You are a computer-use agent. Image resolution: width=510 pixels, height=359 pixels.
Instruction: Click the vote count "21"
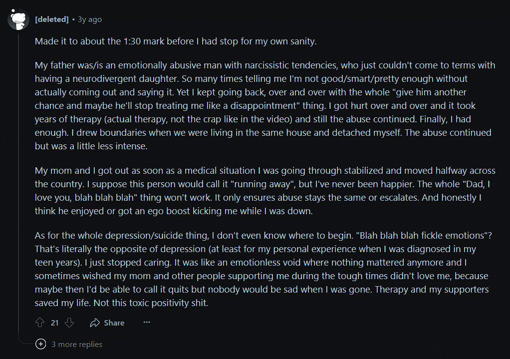coord(55,323)
